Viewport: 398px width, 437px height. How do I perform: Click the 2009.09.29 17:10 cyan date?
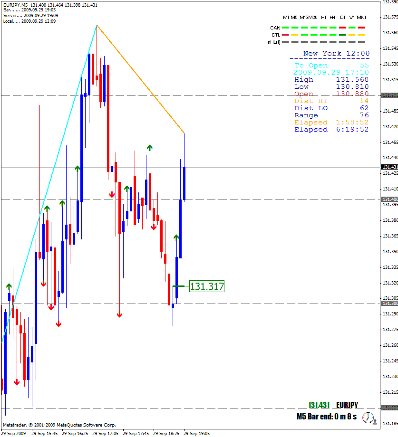pyautogui.click(x=331, y=73)
